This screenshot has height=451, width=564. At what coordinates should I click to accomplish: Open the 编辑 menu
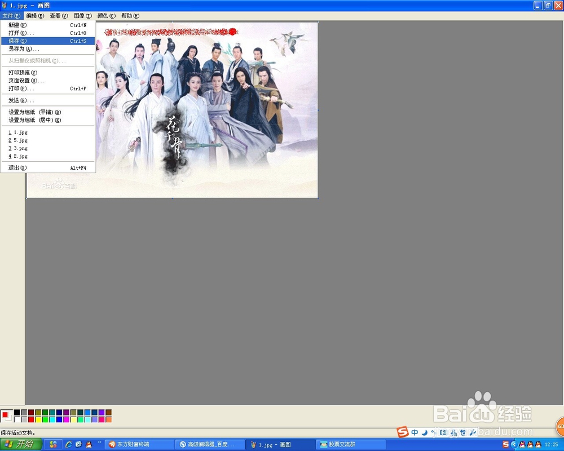click(x=35, y=15)
